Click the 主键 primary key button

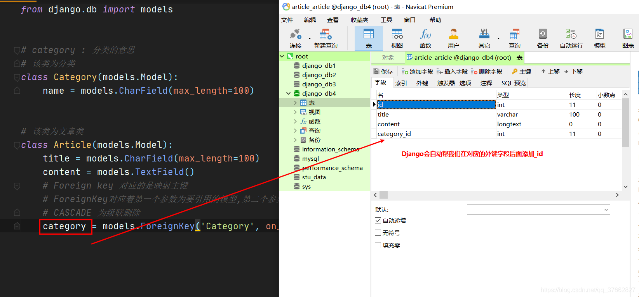(x=521, y=72)
